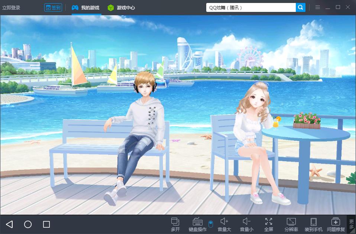Close the emulator window

click(348, 7)
